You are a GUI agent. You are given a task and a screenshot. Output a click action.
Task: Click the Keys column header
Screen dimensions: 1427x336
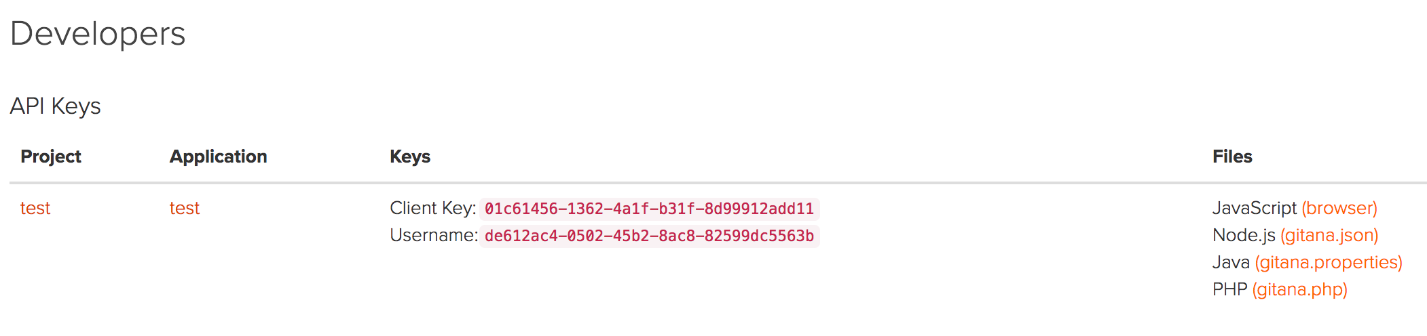coord(410,156)
